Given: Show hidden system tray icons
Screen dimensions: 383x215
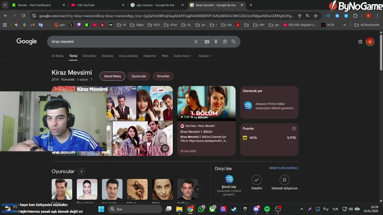Looking at the screenshot, I should coord(302,209).
